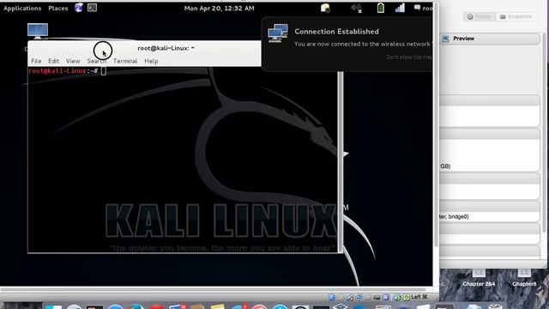Image resolution: width=549 pixels, height=309 pixels.
Task: Open the terminal's View menu
Action: click(x=73, y=61)
